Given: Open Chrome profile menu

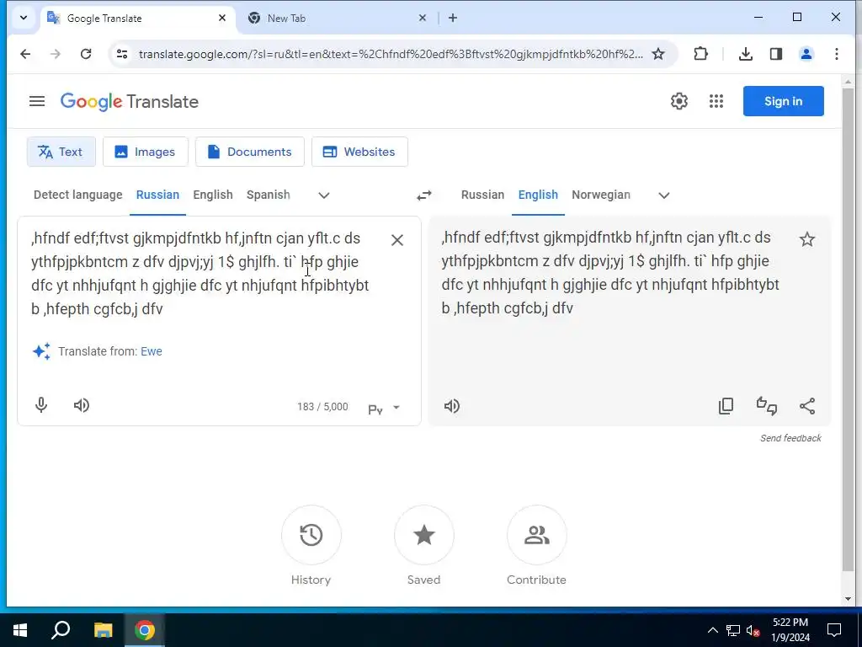Looking at the screenshot, I should pos(806,54).
